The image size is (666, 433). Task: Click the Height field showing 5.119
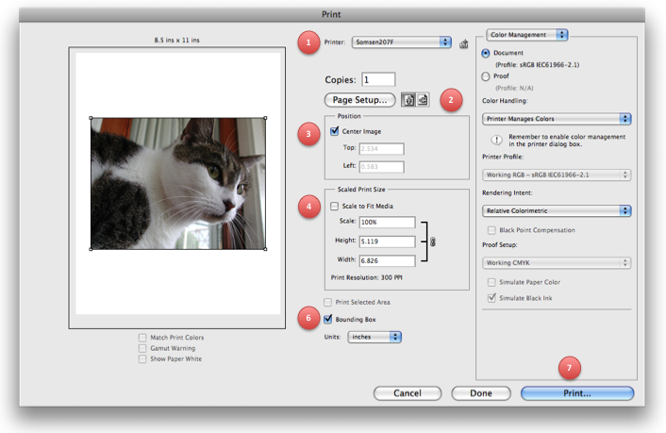click(387, 241)
